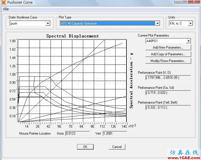
Task: Click the Performance Point (Teff, Beff) value field
Action: [168, 108]
